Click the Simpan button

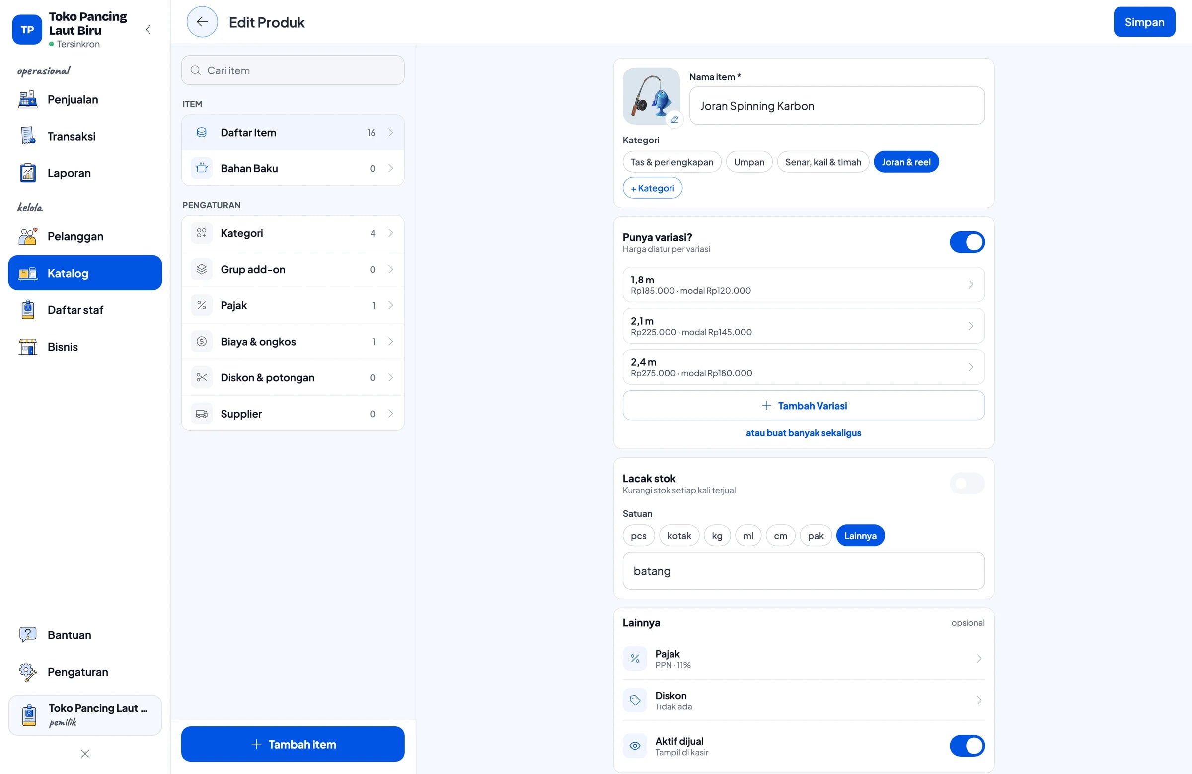click(x=1144, y=22)
